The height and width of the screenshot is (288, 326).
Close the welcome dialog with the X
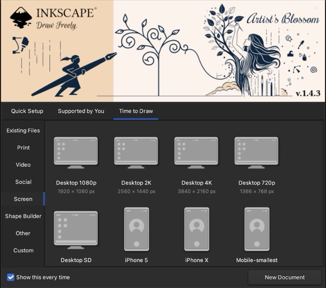click(317, 8)
